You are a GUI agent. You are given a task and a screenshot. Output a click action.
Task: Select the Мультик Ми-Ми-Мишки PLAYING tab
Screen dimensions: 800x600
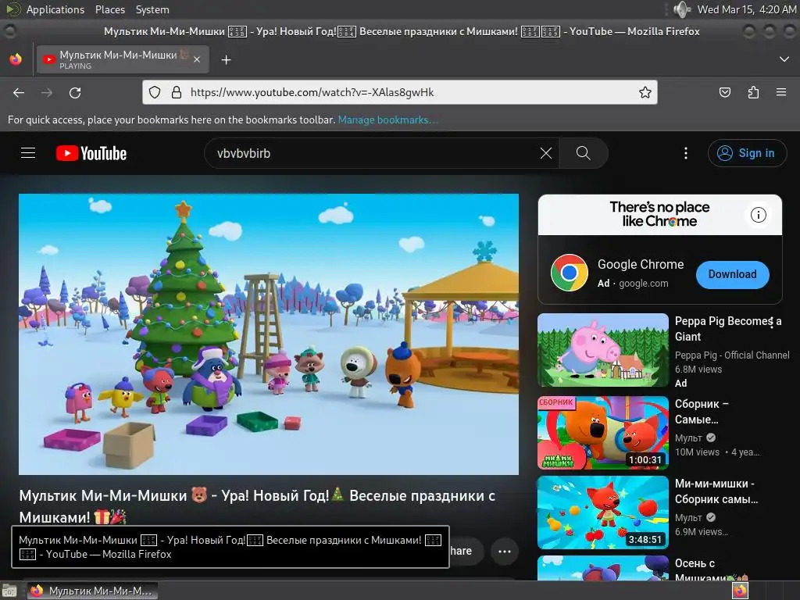(x=123, y=59)
